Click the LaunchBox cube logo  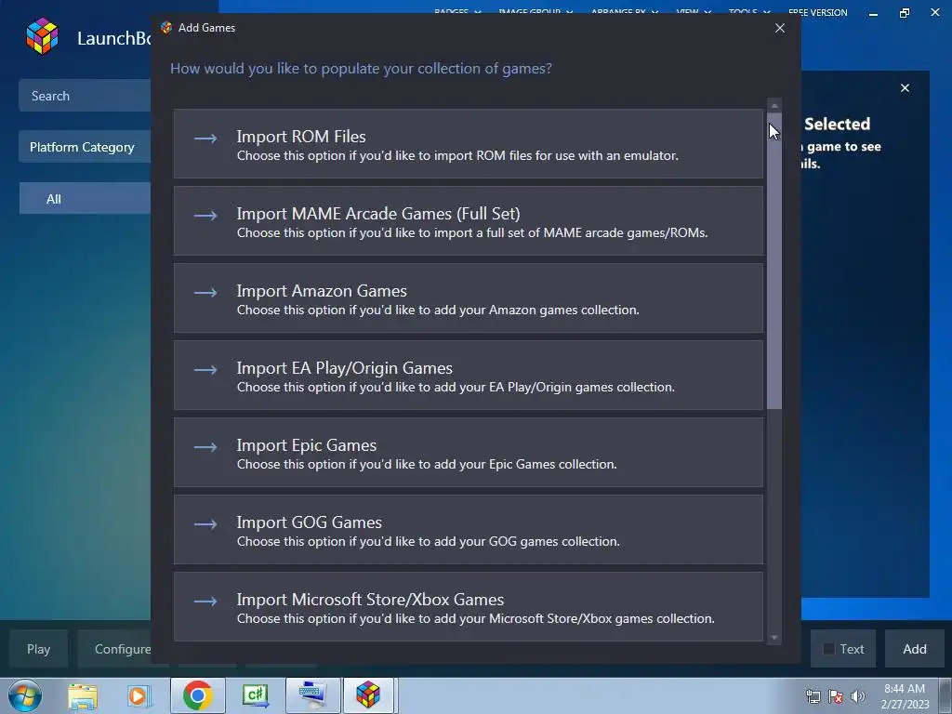(42, 36)
